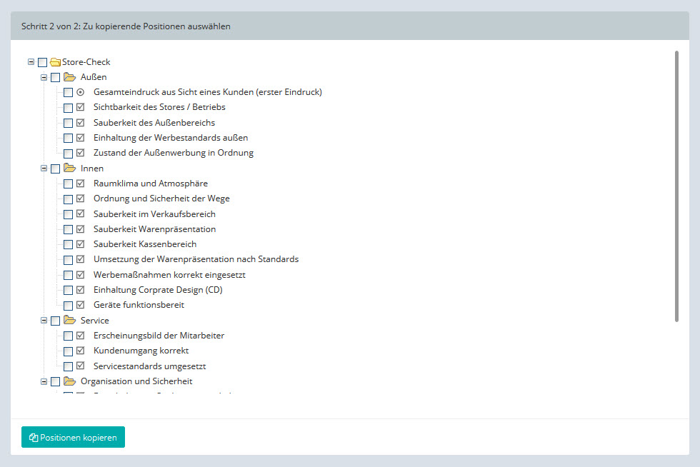The width and height of the screenshot is (700, 467).
Task: Click the radio-type icon beside Gesamteindruck item
Action: pos(80,92)
